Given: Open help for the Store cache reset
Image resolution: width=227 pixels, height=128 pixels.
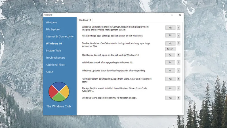Looking at the screenshot, I should coord(178,79).
